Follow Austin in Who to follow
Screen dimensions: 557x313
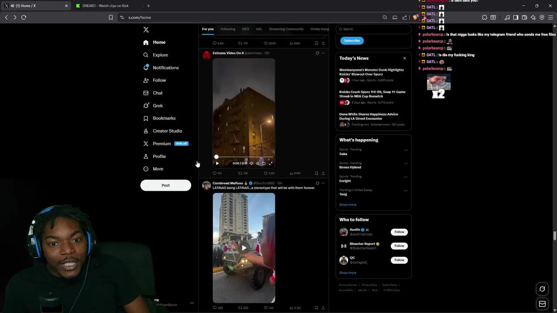click(399, 232)
